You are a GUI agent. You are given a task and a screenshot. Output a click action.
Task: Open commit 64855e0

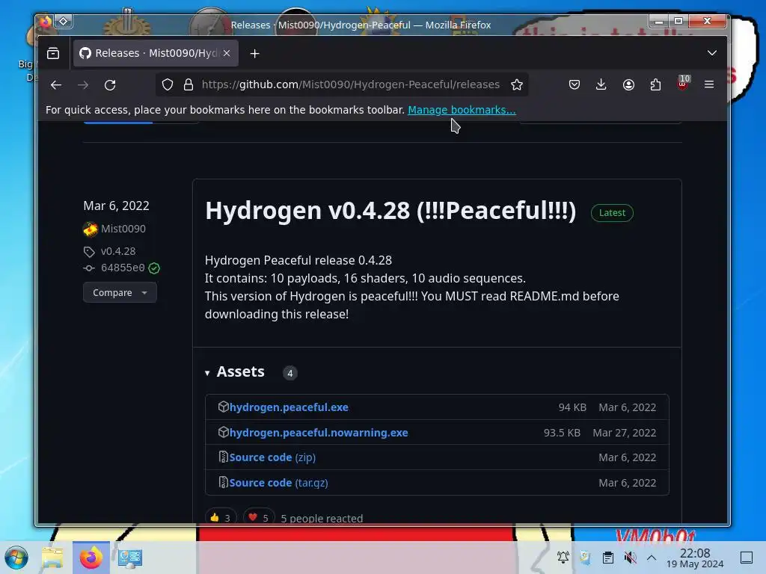123,268
